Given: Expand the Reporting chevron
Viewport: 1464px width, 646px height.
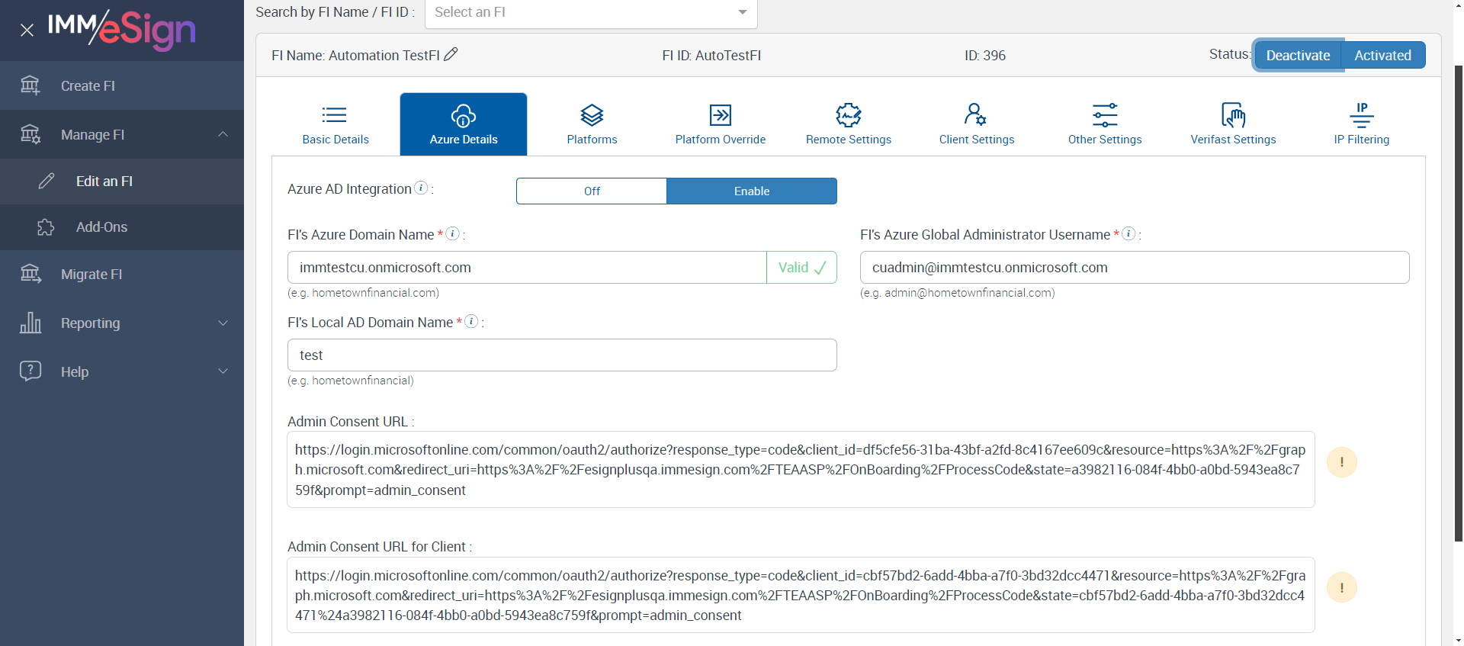Looking at the screenshot, I should 223,323.
